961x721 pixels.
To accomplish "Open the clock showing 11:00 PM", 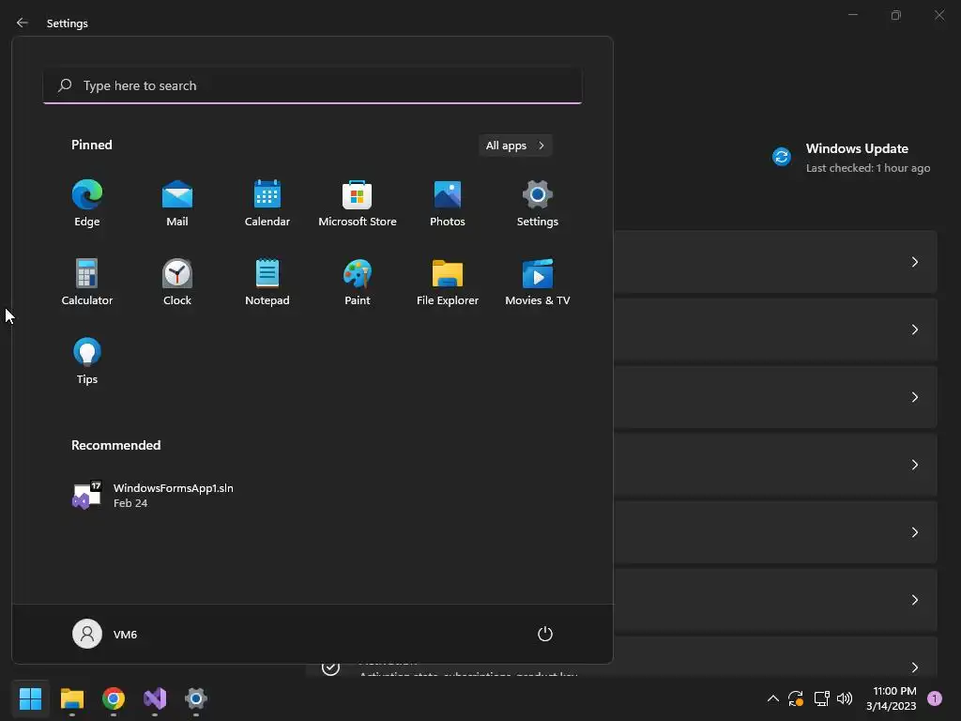I will pyautogui.click(x=892, y=698).
